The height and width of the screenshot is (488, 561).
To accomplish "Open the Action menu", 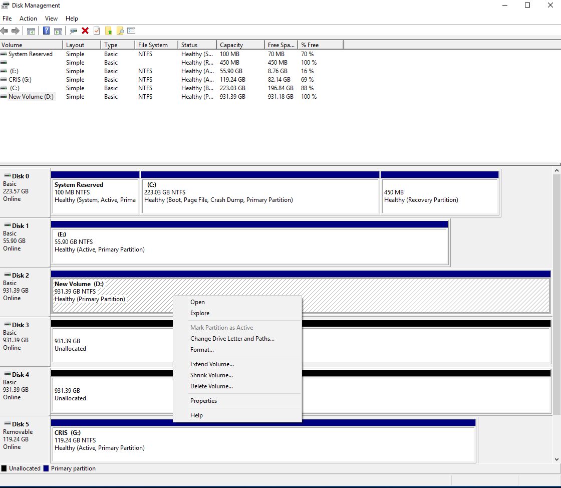I will click(28, 18).
